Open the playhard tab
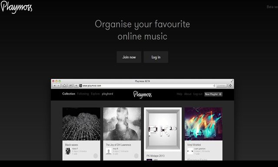 point(107,94)
